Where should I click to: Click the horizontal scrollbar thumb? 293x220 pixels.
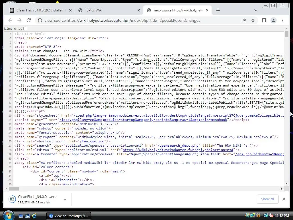[x=14, y=188]
